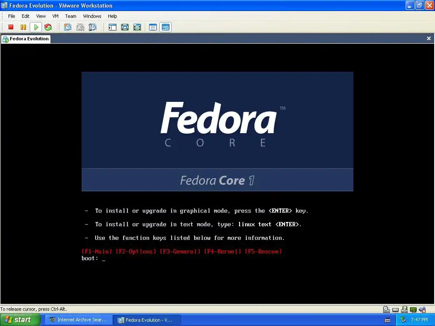
Task: Open the Edit menu
Action: click(x=25, y=16)
